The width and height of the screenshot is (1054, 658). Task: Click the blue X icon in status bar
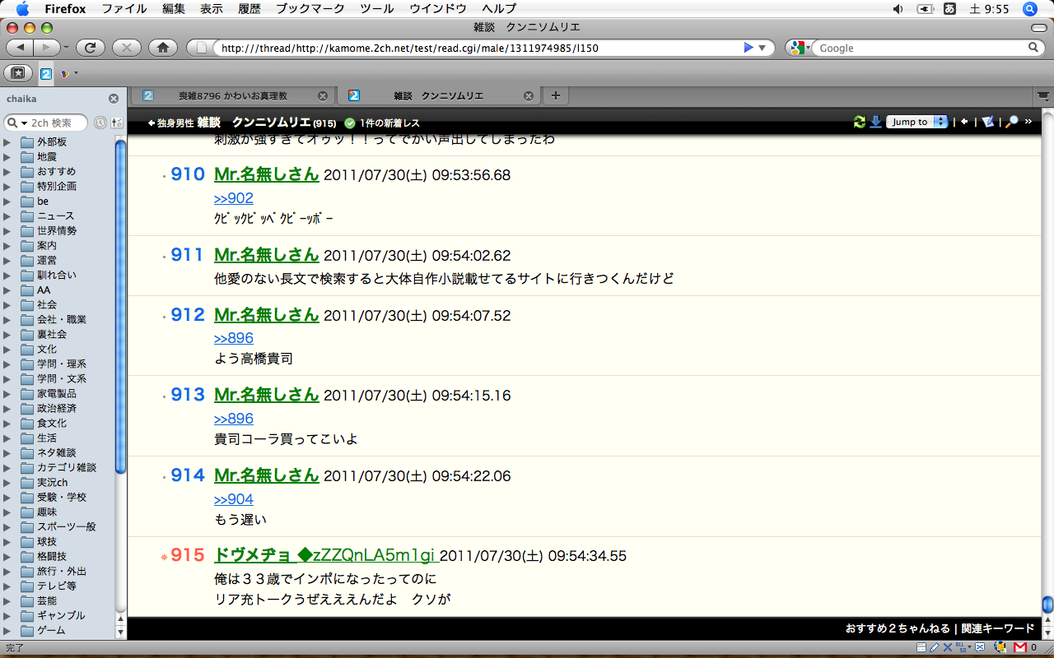coord(948,648)
